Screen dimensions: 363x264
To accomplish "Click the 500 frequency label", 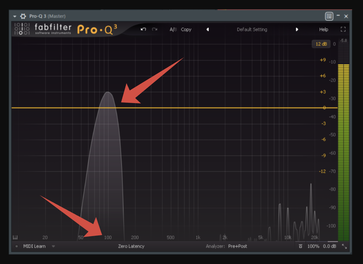I will tap(171, 237).
